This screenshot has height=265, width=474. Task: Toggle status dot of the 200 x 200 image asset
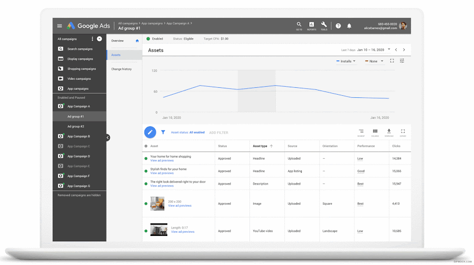146,204
